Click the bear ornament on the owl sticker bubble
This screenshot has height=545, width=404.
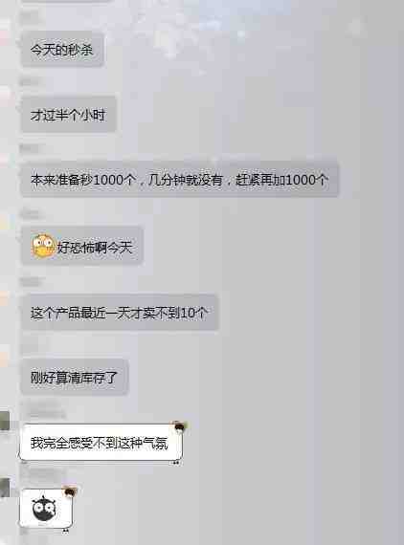(x=70, y=491)
